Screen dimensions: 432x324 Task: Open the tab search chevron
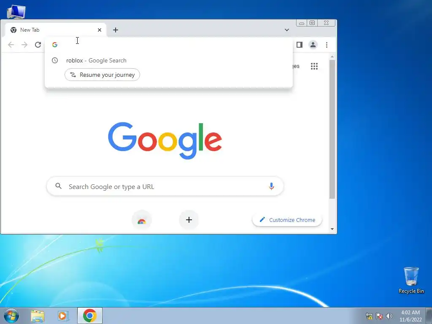click(x=287, y=30)
